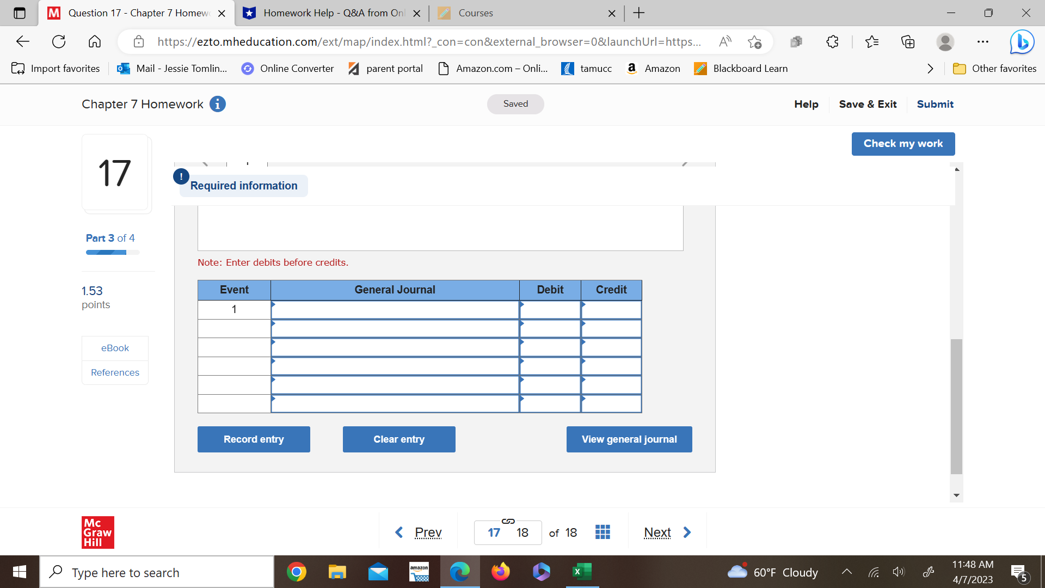Click the question linking chain icon
The height and width of the screenshot is (588, 1045).
pos(508,521)
